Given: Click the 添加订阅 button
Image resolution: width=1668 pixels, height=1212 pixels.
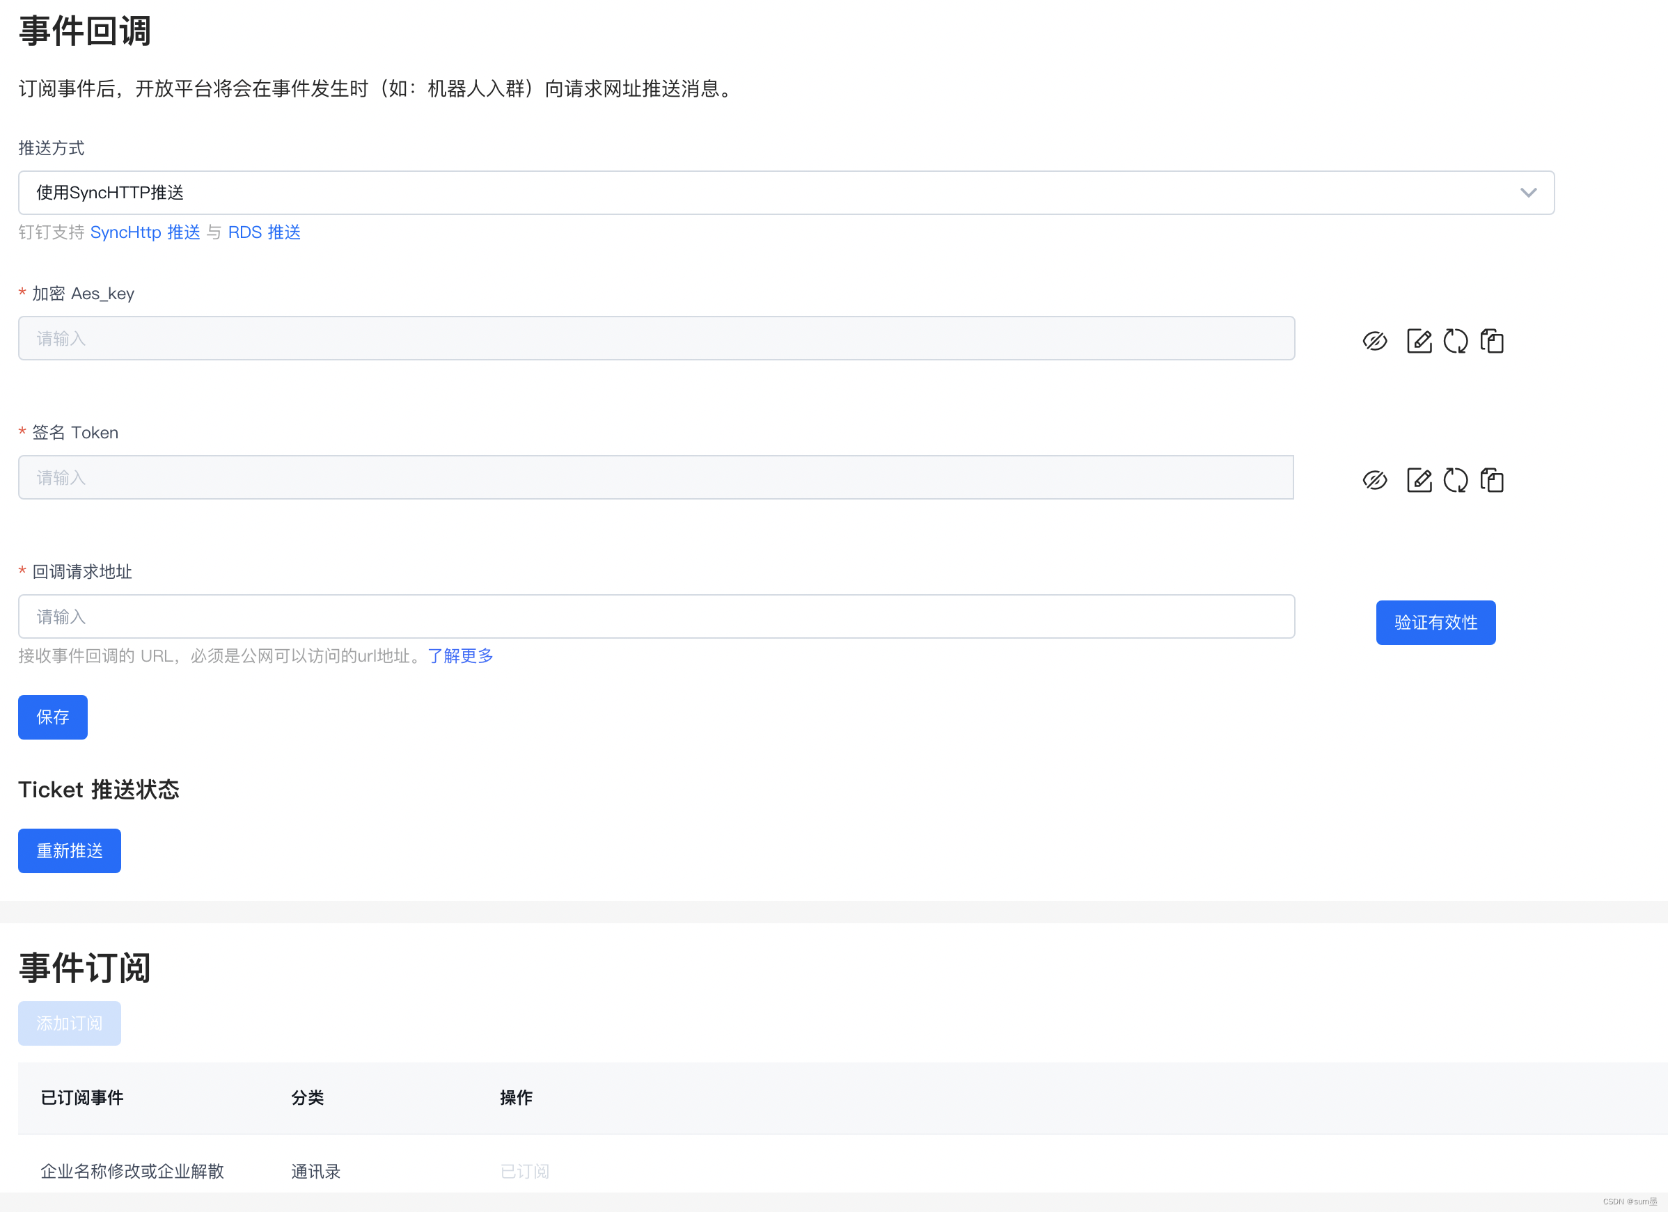Looking at the screenshot, I should tap(69, 1022).
